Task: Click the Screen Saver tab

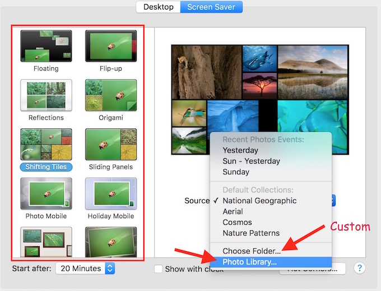Action: click(212, 7)
